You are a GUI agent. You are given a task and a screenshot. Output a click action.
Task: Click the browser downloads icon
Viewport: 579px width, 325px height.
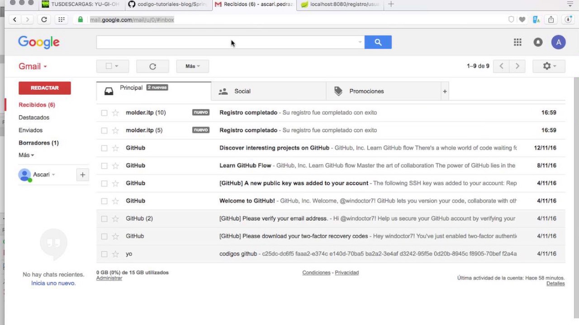[568, 19]
